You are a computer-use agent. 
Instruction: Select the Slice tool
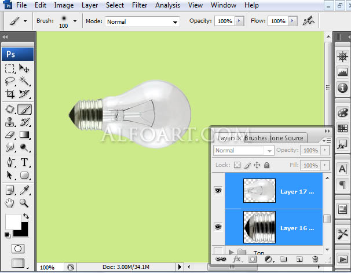click(x=24, y=94)
